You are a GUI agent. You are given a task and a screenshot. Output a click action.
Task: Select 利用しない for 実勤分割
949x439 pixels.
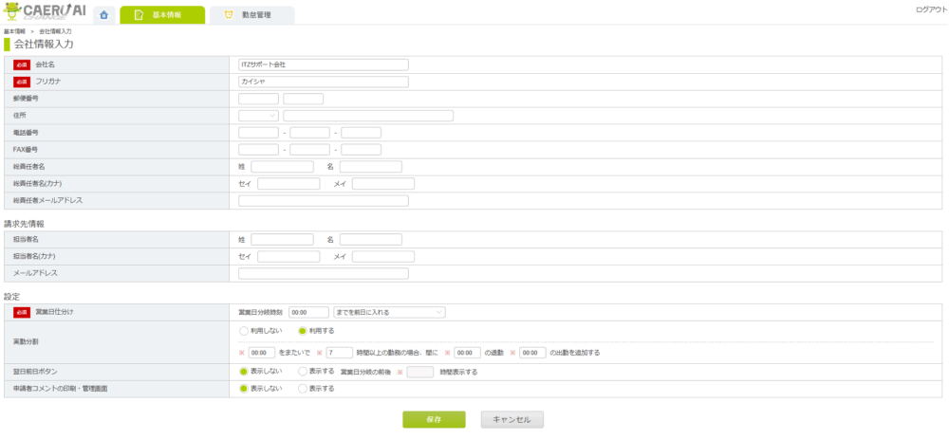pos(244,331)
